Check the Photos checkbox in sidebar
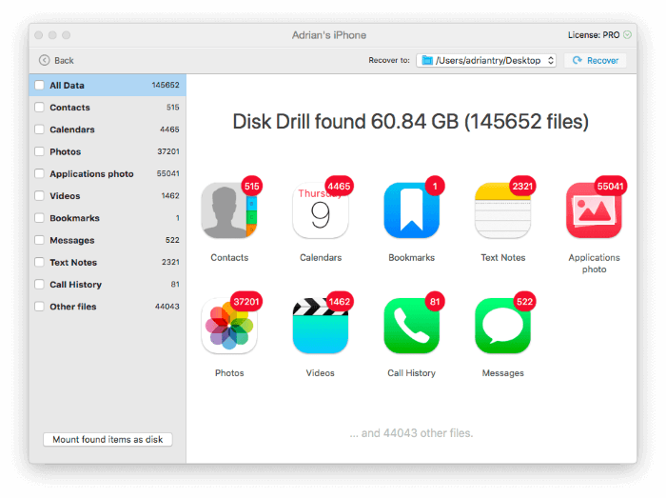Image resolution: width=666 pixels, height=498 pixels. click(x=39, y=151)
